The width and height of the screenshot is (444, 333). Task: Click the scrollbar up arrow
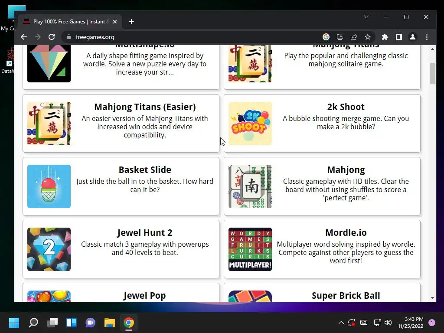point(432,49)
